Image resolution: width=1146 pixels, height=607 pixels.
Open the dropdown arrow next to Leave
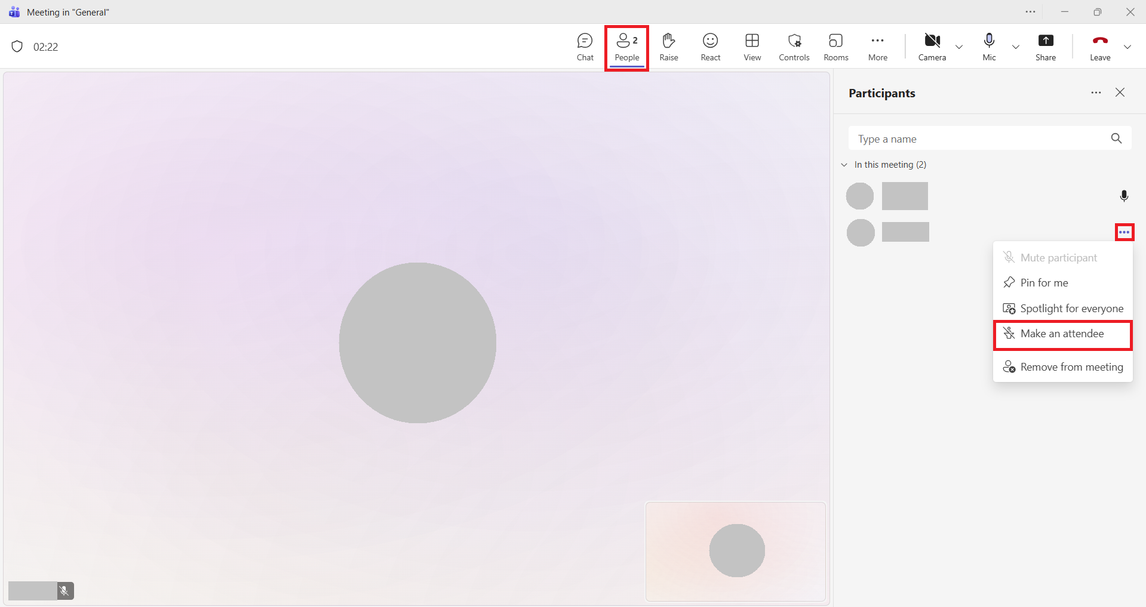tap(1127, 47)
